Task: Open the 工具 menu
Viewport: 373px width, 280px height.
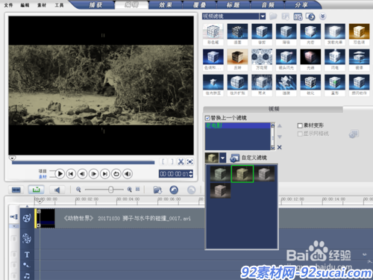Action: click(x=59, y=5)
